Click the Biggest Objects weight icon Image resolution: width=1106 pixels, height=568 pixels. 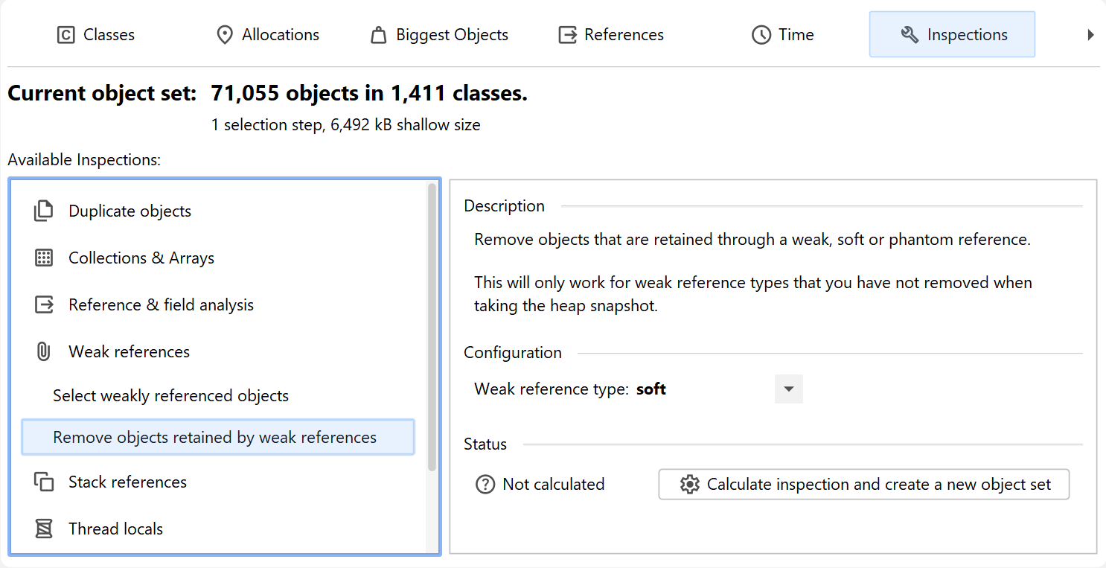[x=379, y=35]
